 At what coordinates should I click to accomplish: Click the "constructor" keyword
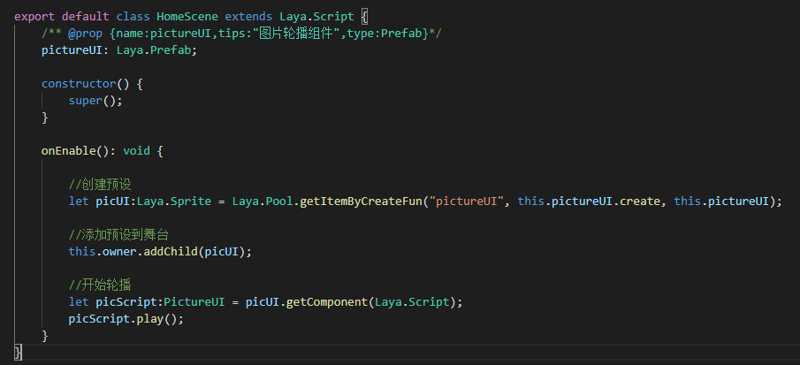coord(79,84)
